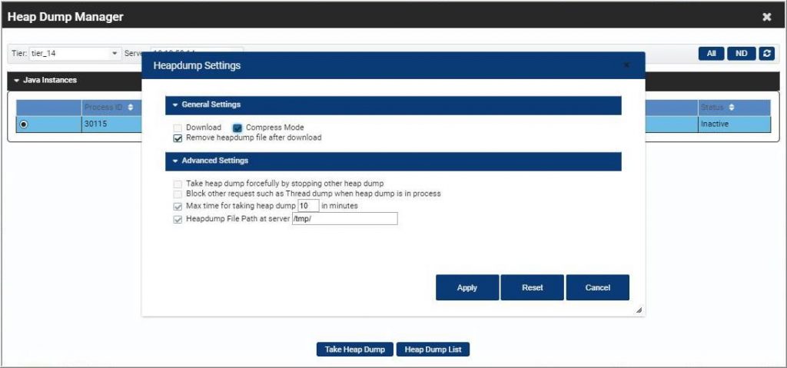Screen dimensions: 787x368
Task: Toggle Headpdump File Path at server checkbox
Action: click(x=178, y=219)
